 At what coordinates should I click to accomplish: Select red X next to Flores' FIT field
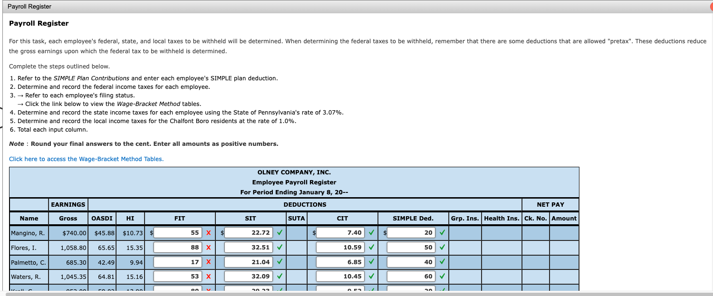209,247
